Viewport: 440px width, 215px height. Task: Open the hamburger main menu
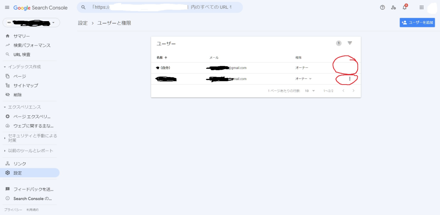[x=7, y=7]
